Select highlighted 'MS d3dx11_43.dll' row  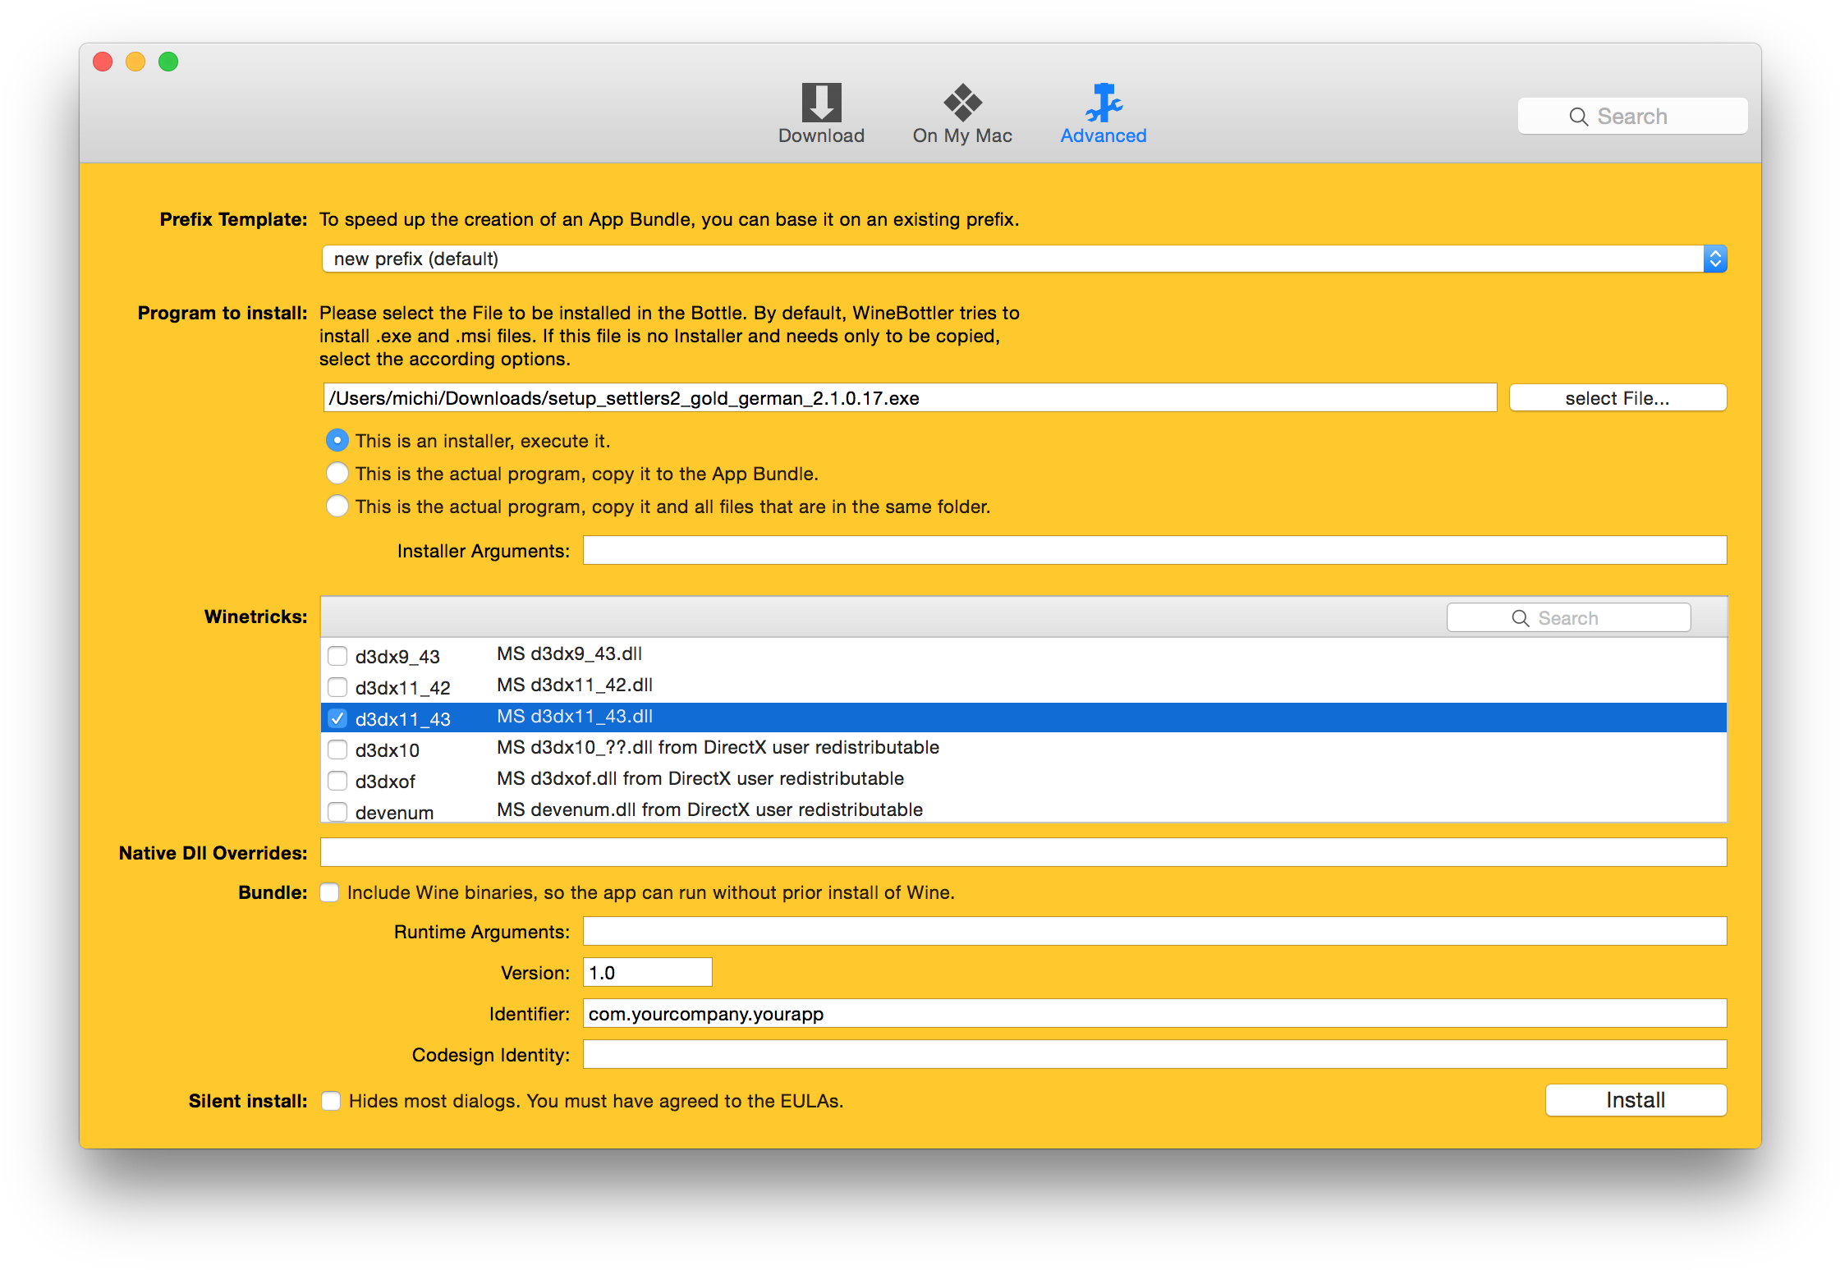(1023, 718)
